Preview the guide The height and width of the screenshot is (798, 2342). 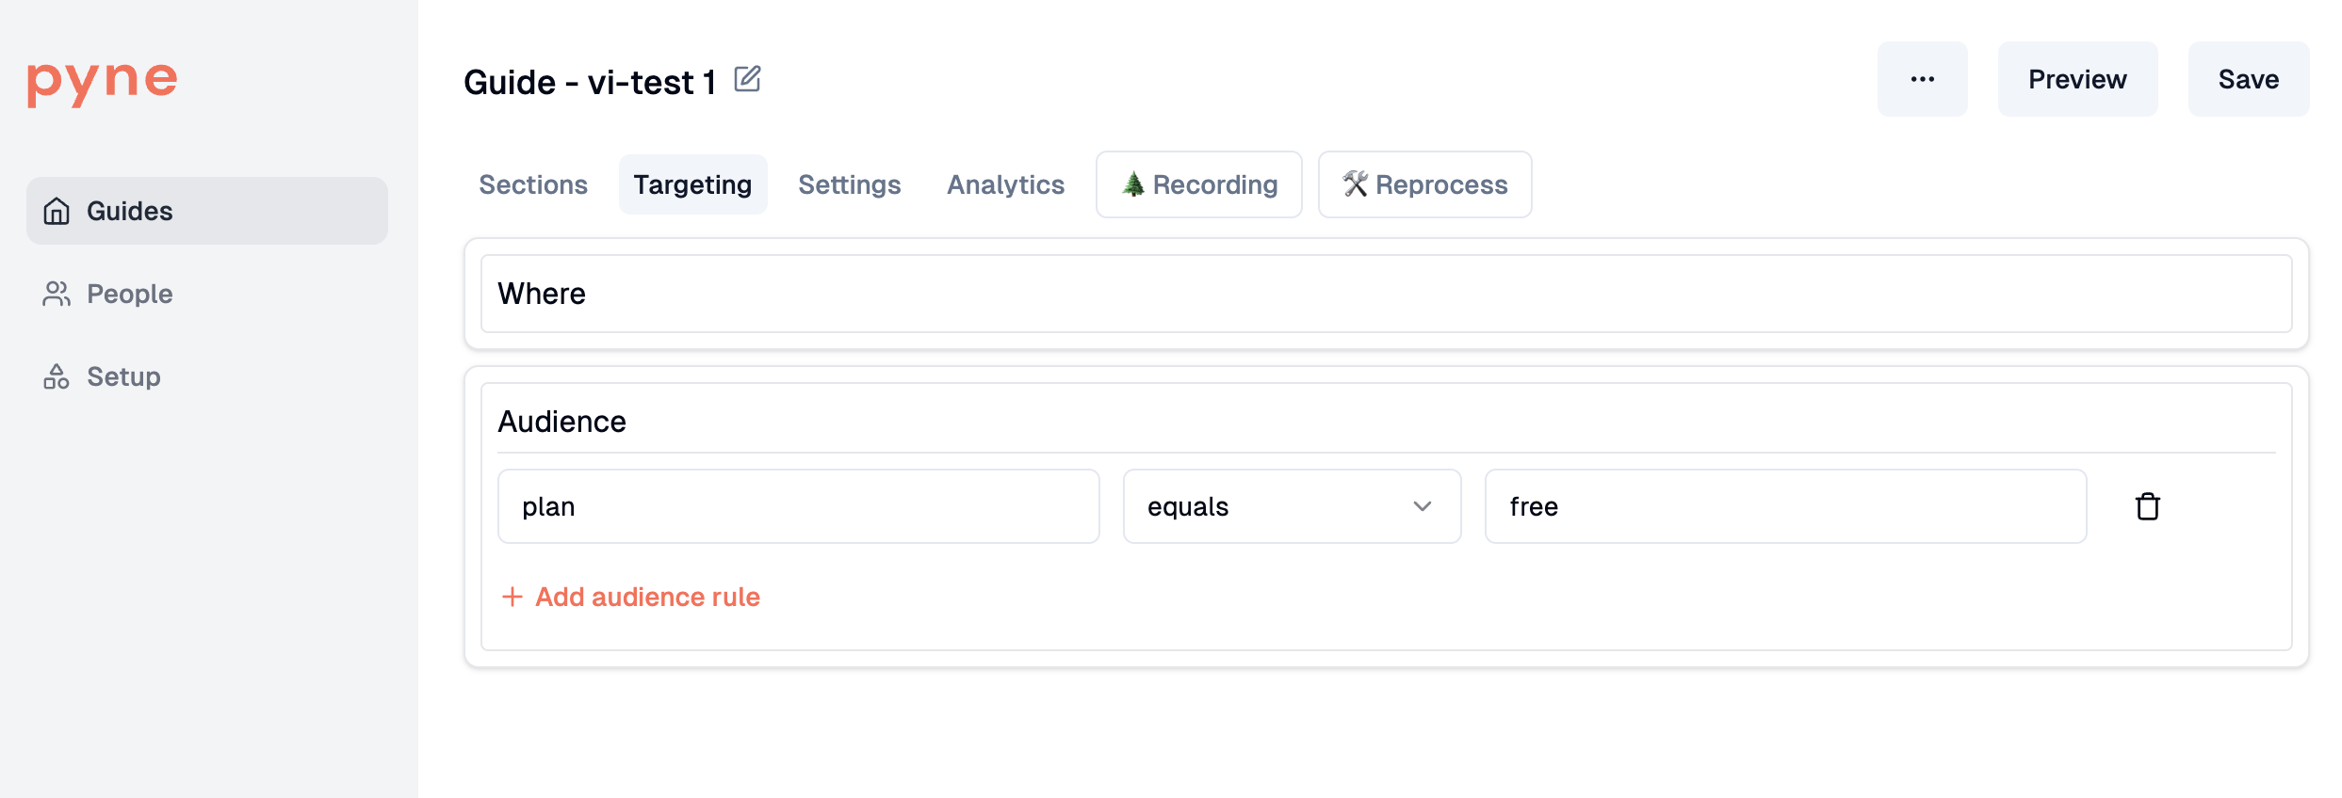(2077, 79)
